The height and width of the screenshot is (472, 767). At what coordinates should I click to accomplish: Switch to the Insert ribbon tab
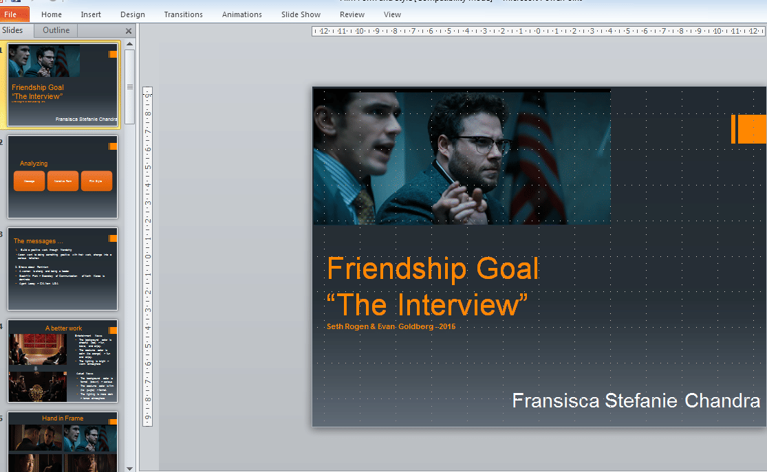(91, 14)
